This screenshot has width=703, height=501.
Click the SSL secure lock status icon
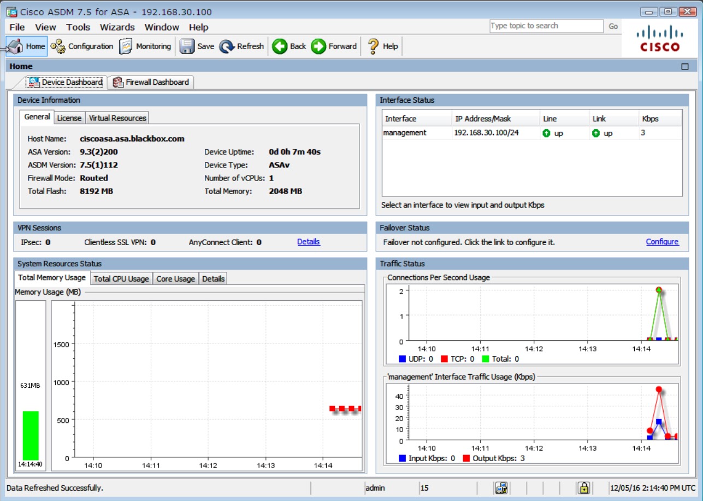pos(584,487)
